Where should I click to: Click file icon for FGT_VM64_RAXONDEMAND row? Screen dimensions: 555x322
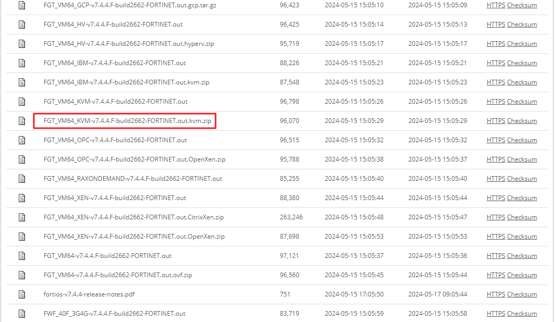[x=22, y=179]
